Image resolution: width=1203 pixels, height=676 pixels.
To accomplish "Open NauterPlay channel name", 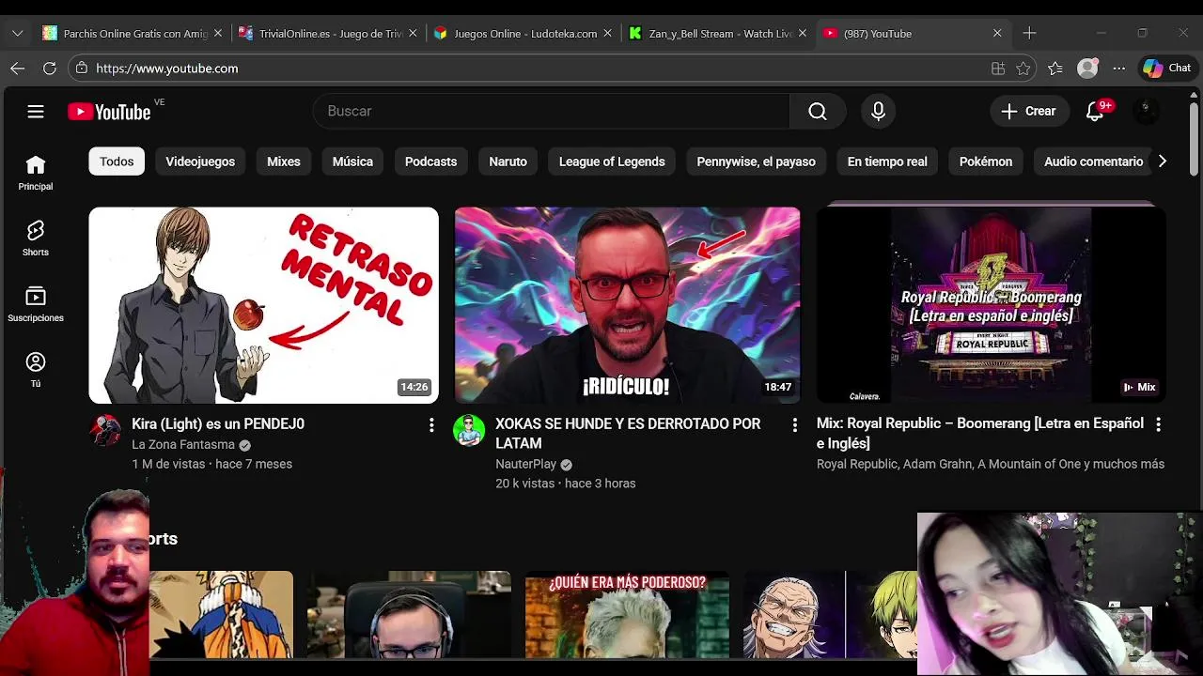I will (x=526, y=465).
